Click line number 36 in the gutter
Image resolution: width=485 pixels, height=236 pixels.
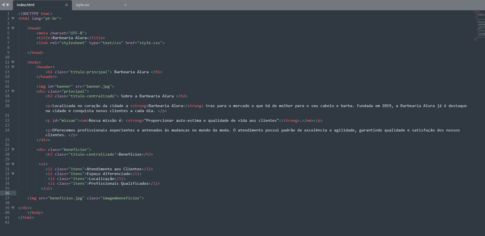pyautogui.click(x=7, y=193)
